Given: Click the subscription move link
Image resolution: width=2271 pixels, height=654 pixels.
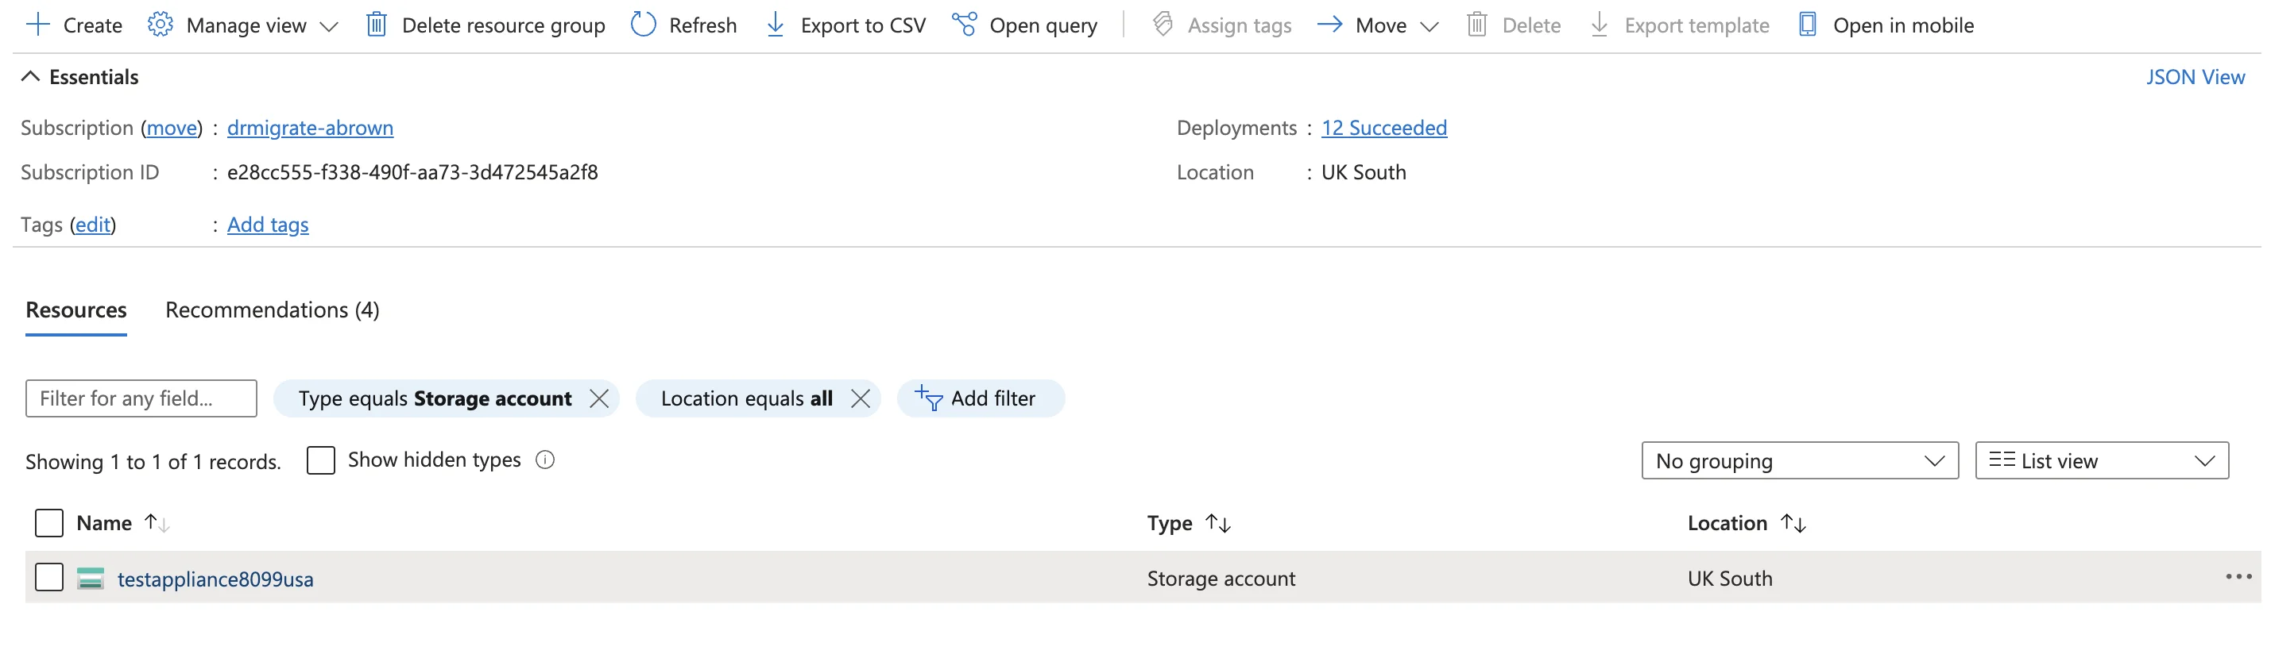Looking at the screenshot, I should (x=172, y=129).
